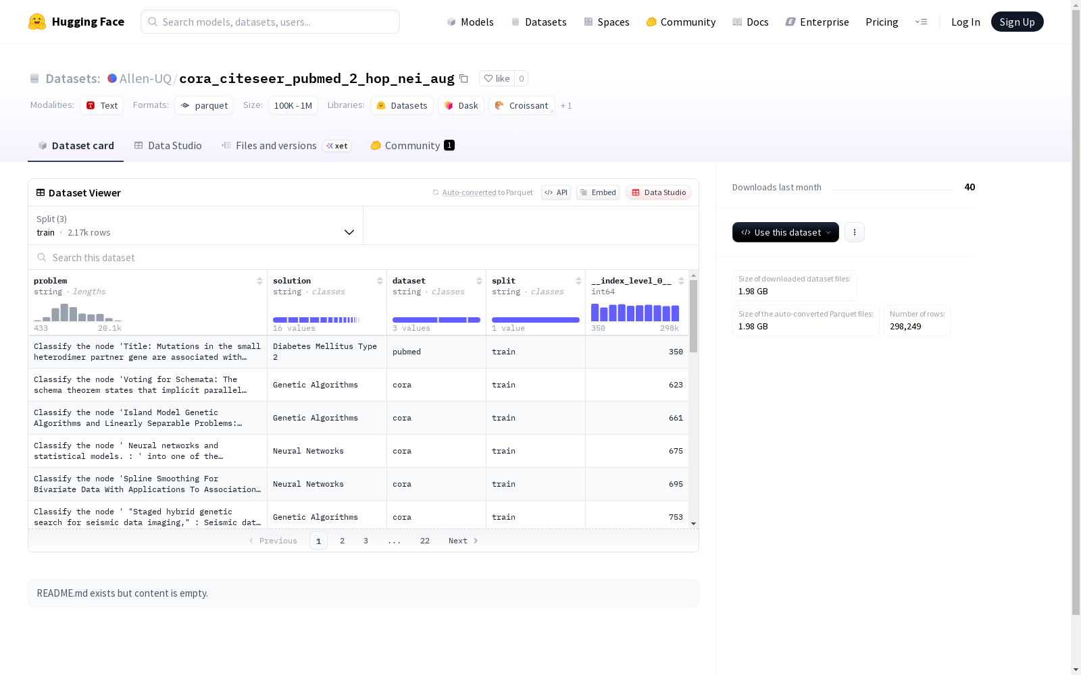
Task: Open the expanded navigation menu icon
Action: pos(921,22)
